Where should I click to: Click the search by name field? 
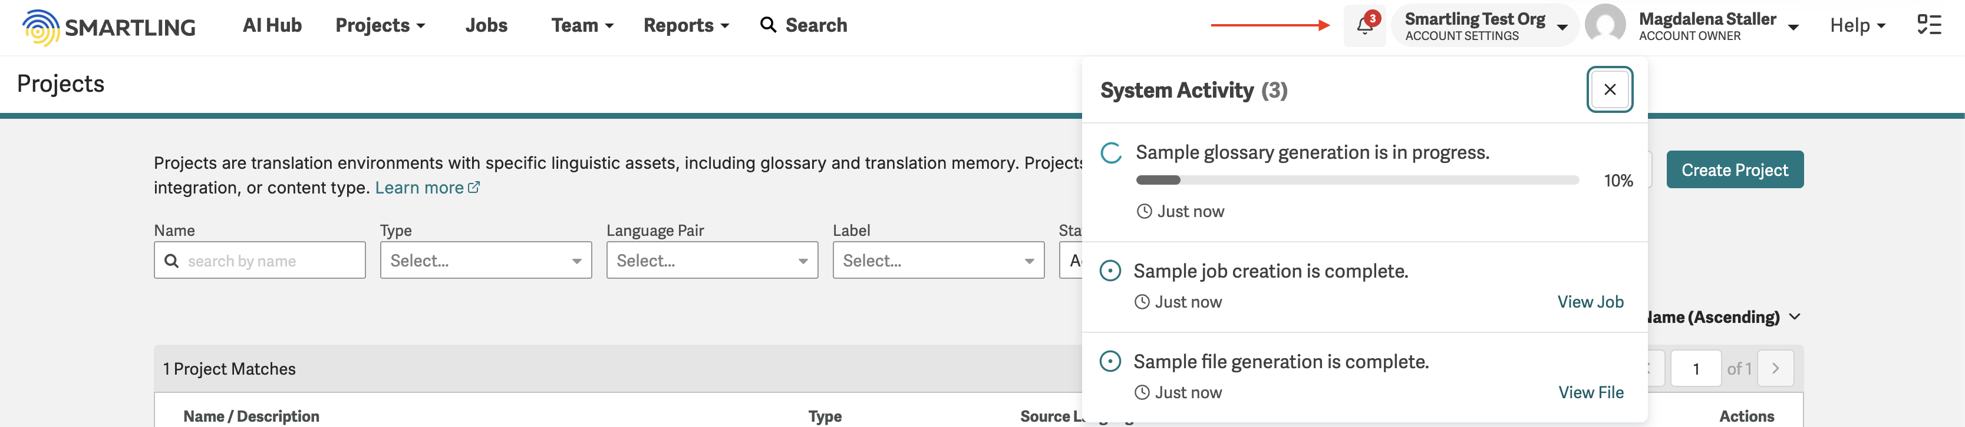point(259,261)
